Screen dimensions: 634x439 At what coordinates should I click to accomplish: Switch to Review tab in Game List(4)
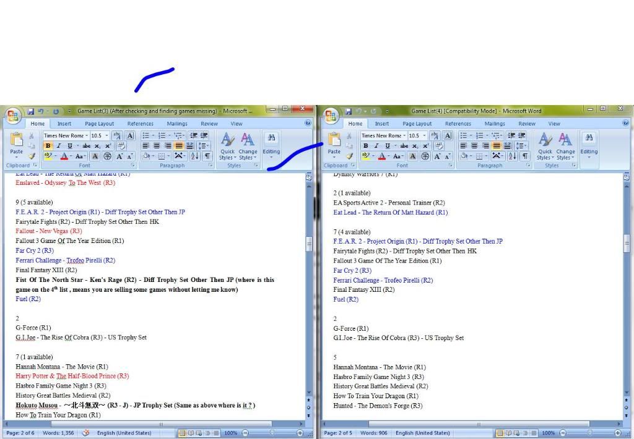pyautogui.click(x=527, y=124)
